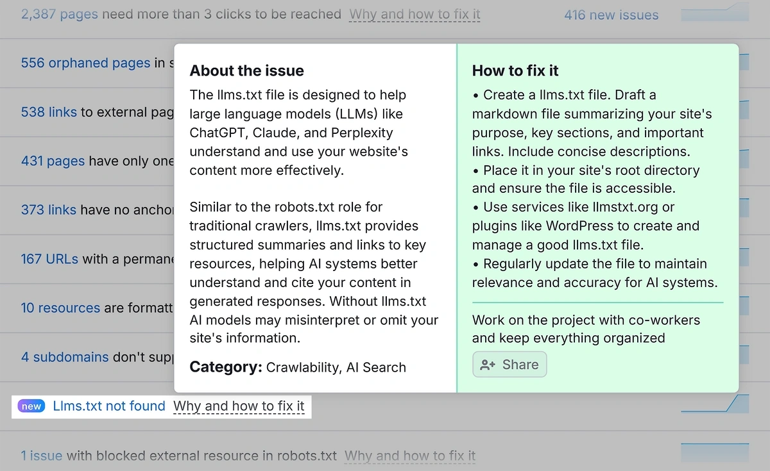Open the 373 links with no anchor issue
Image resolution: width=770 pixels, height=471 pixels.
(49, 210)
